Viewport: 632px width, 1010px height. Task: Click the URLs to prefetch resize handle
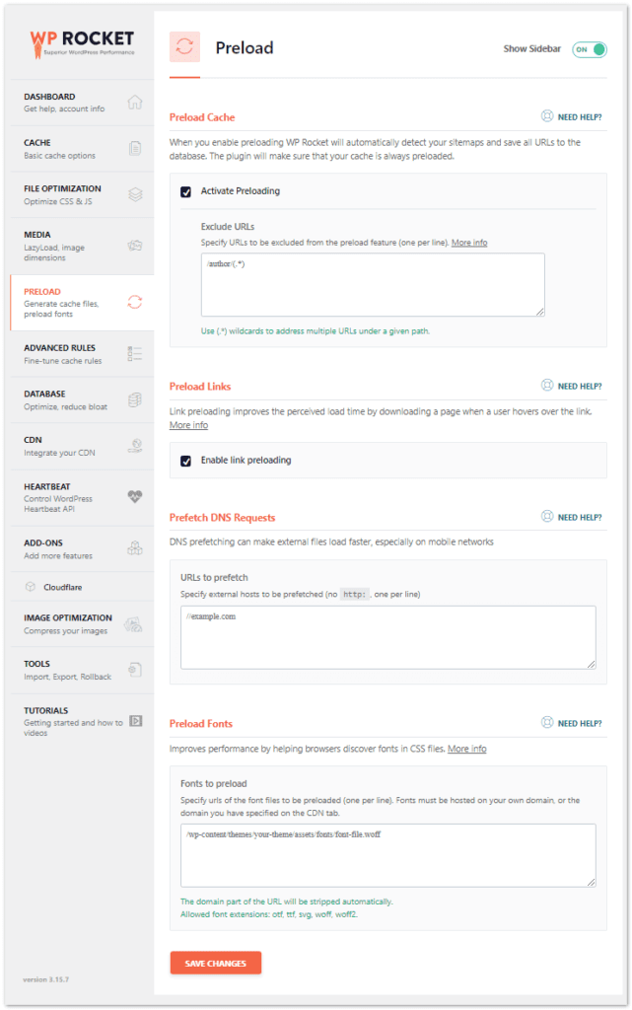[x=592, y=664]
